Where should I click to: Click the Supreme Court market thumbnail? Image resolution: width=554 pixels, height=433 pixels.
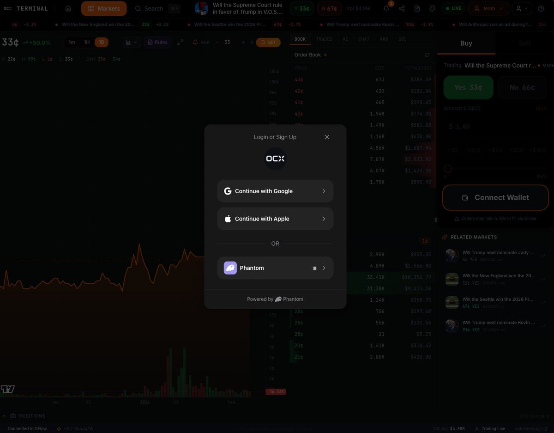(201, 8)
